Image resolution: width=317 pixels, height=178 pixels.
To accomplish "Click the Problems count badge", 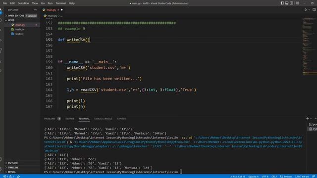I will [59, 119].
